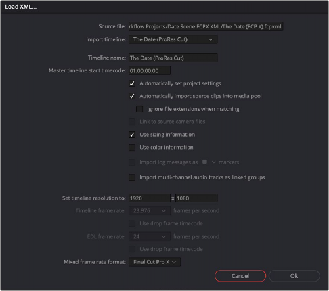
Task: Click the Source file path field
Action: coord(206,26)
